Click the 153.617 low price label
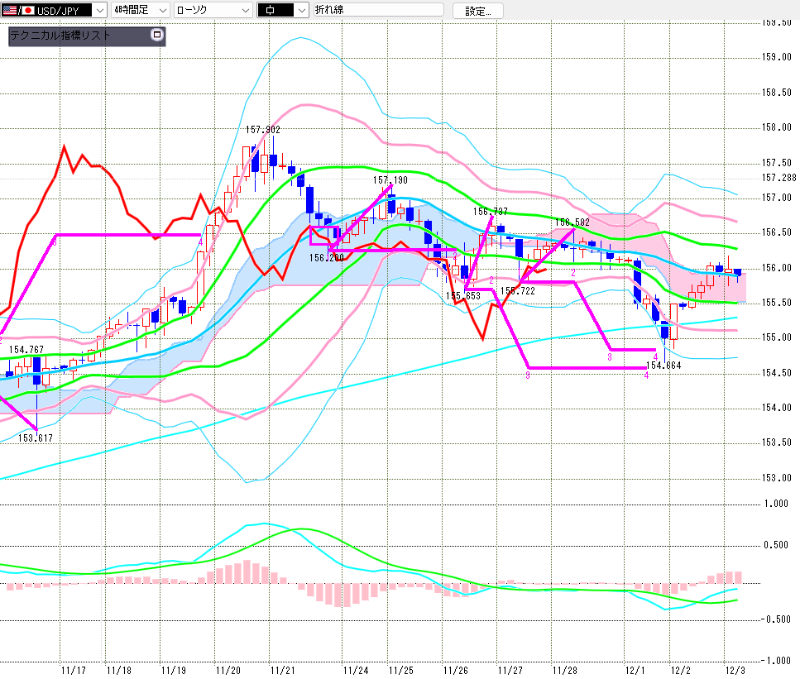The width and height of the screenshot is (800, 679). pos(36,438)
